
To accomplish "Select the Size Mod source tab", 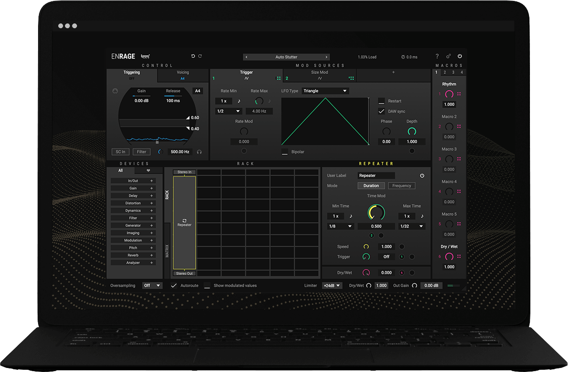I will coord(320,75).
